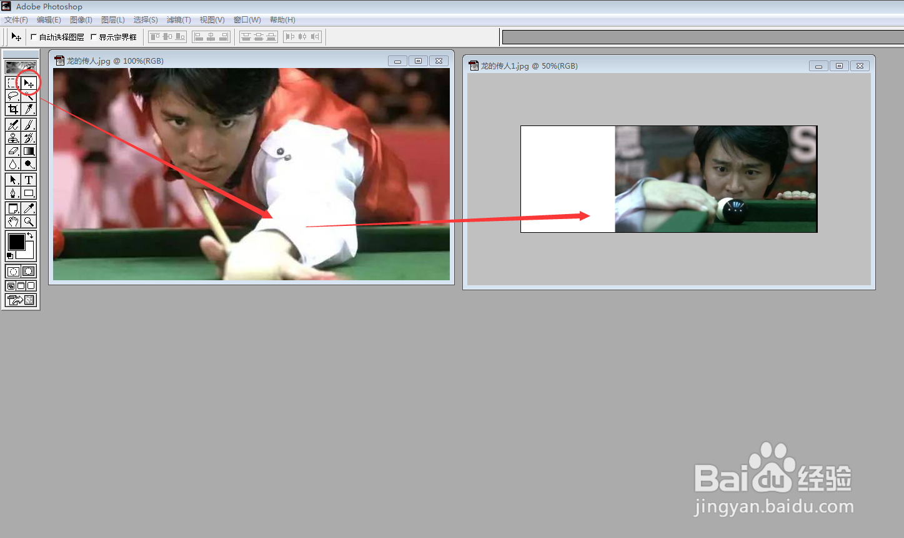
Task: Click the Move tool icon in options bar
Action: coord(16,37)
